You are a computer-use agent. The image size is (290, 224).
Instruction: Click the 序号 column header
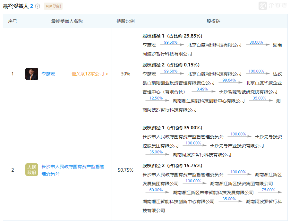tap(13, 21)
